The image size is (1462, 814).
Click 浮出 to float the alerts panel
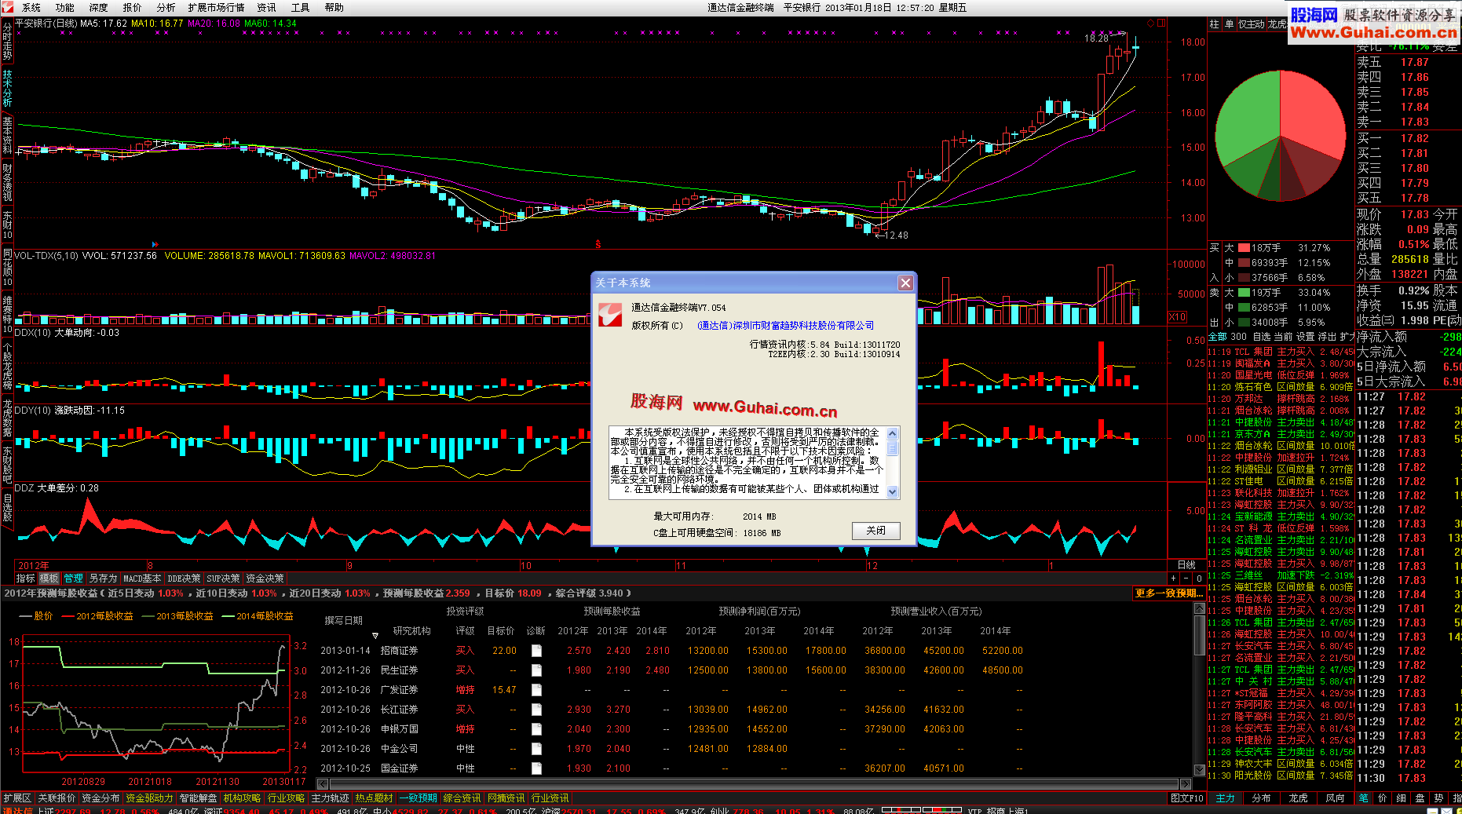tap(1327, 337)
